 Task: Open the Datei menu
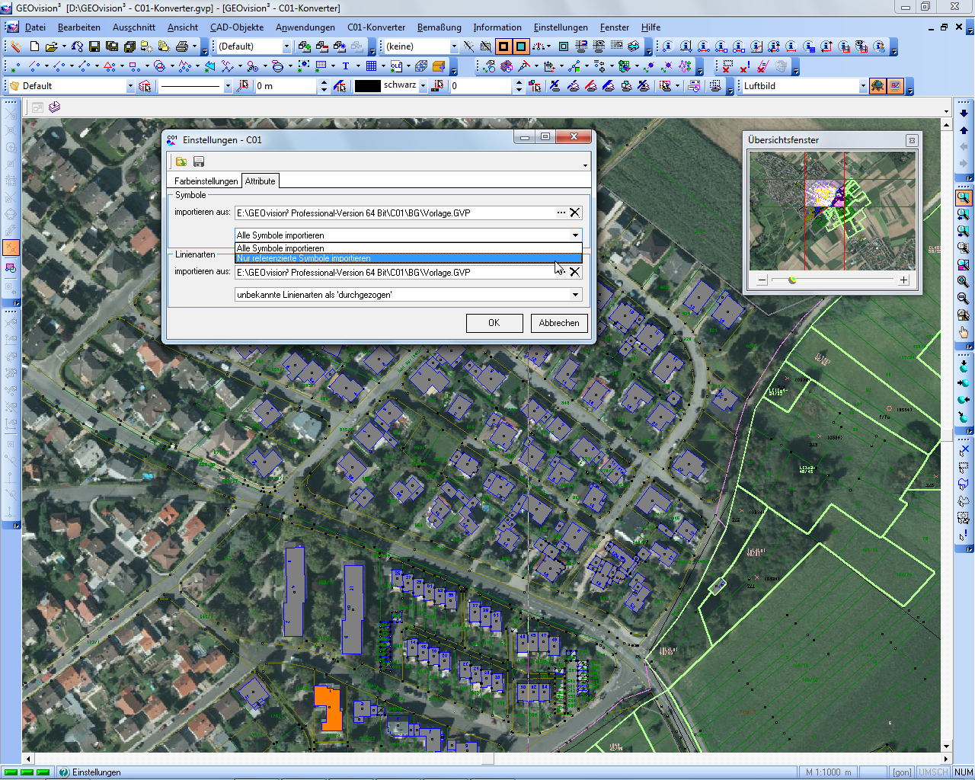(35, 27)
